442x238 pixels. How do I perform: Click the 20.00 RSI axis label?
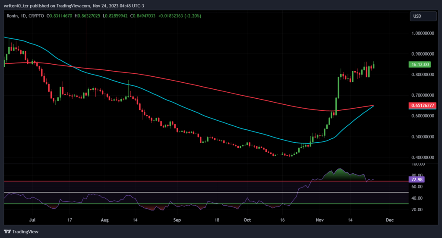coord(417,210)
